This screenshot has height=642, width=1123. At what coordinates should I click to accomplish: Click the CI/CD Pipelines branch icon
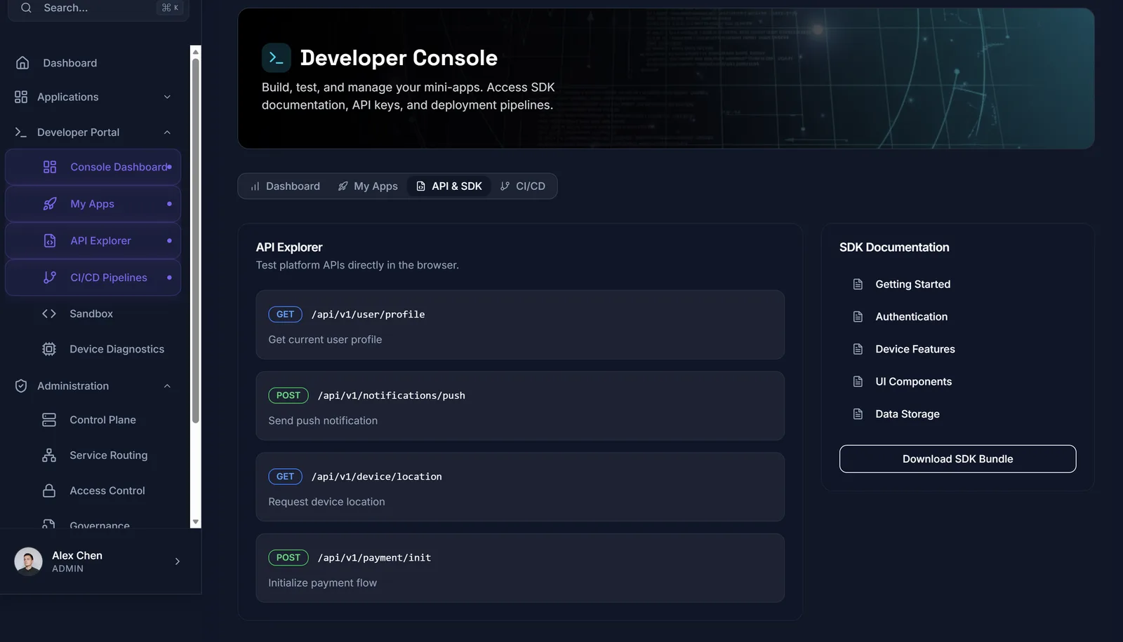tap(50, 278)
